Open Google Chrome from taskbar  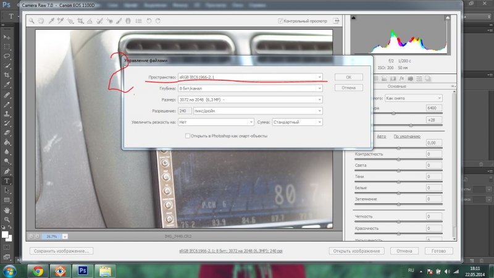point(38,271)
